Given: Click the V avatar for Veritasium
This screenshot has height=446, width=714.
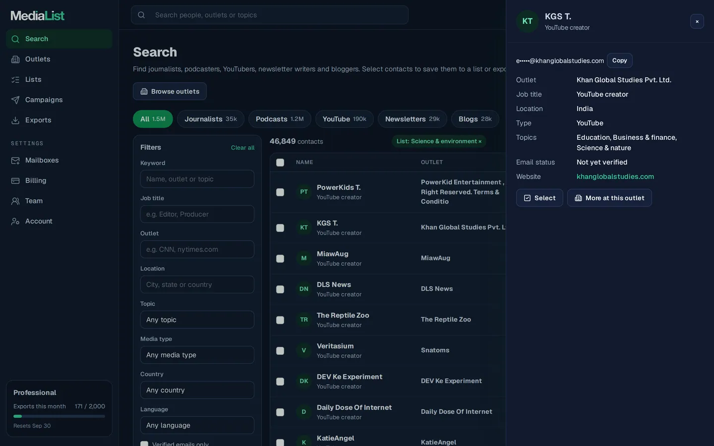Looking at the screenshot, I should [304, 350].
